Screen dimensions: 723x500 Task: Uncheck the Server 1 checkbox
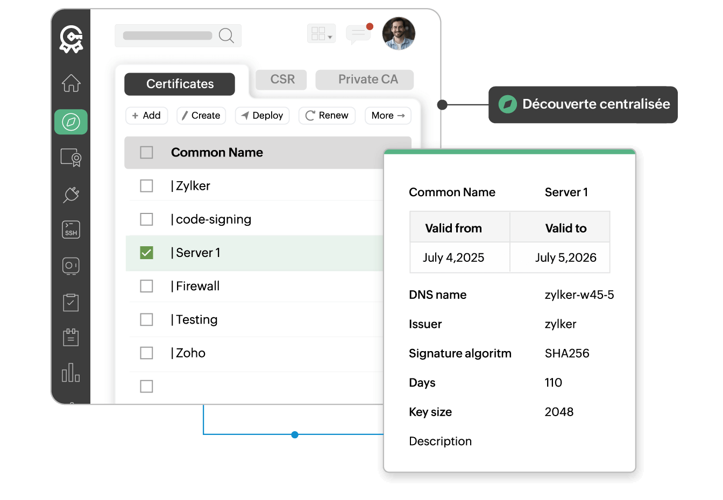point(146,253)
